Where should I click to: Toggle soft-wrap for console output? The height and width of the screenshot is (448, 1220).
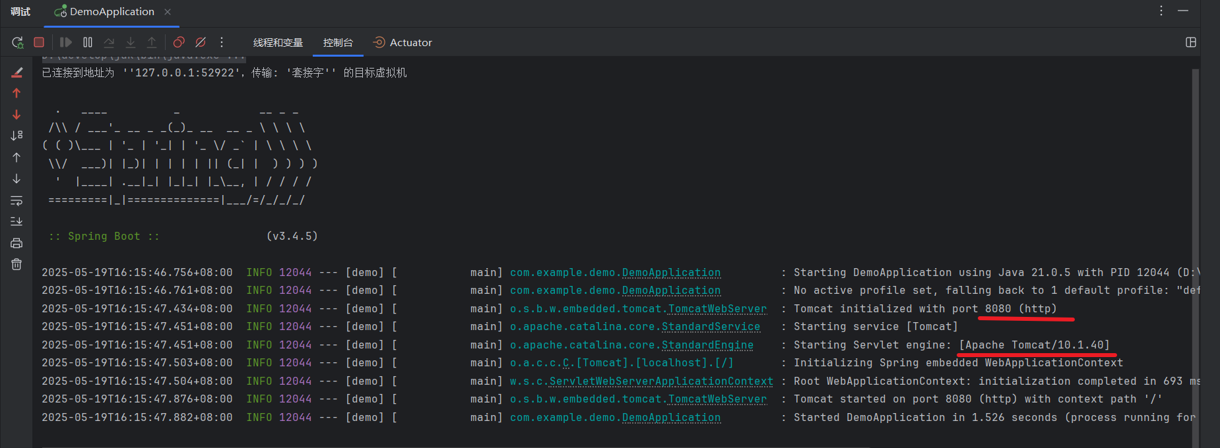[17, 200]
